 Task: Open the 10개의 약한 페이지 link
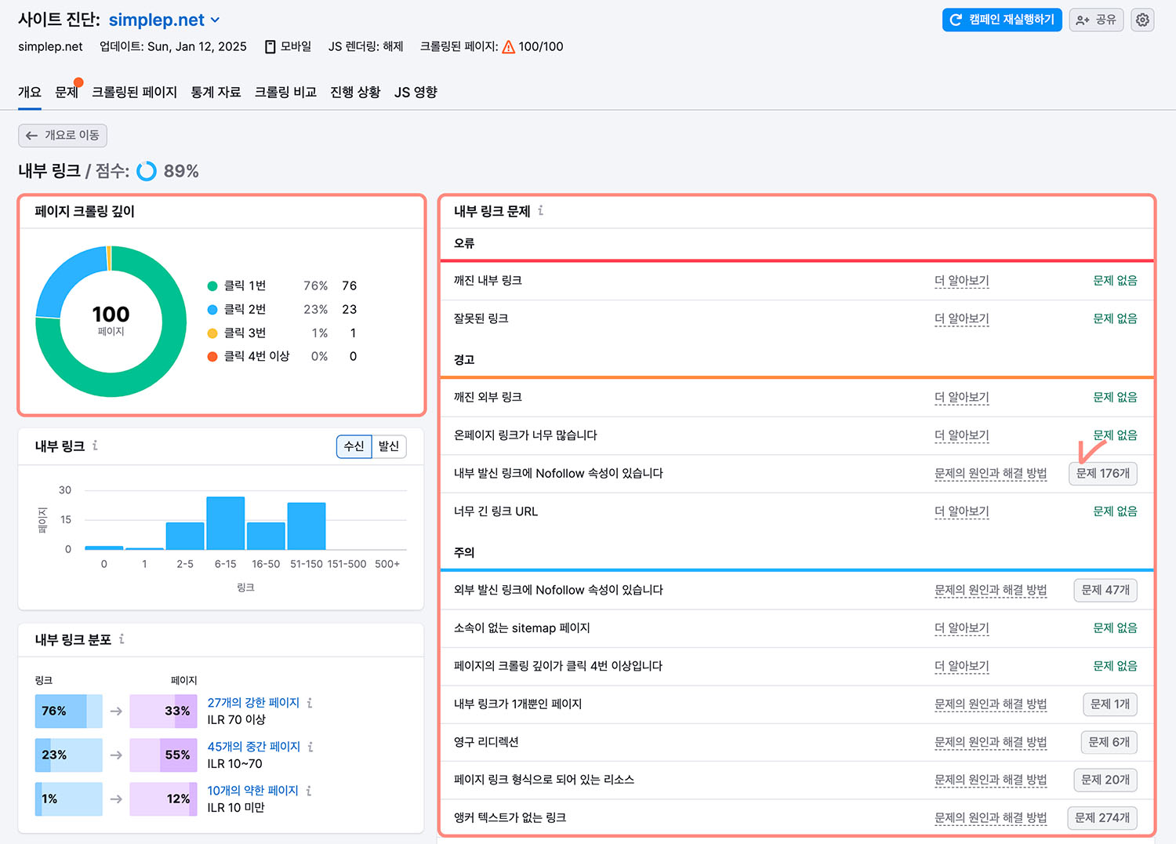[252, 791]
